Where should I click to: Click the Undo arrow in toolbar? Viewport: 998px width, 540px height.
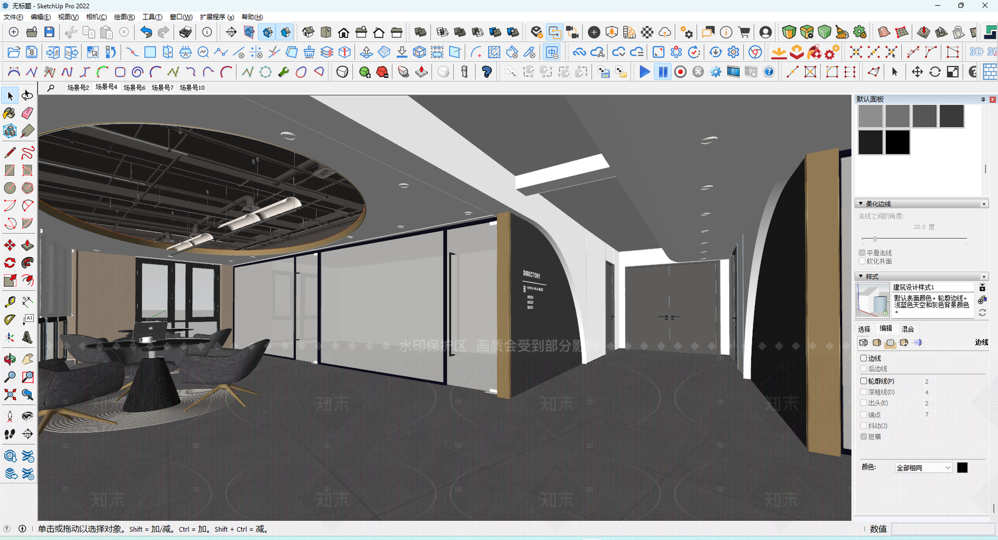pyautogui.click(x=146, y=32)
